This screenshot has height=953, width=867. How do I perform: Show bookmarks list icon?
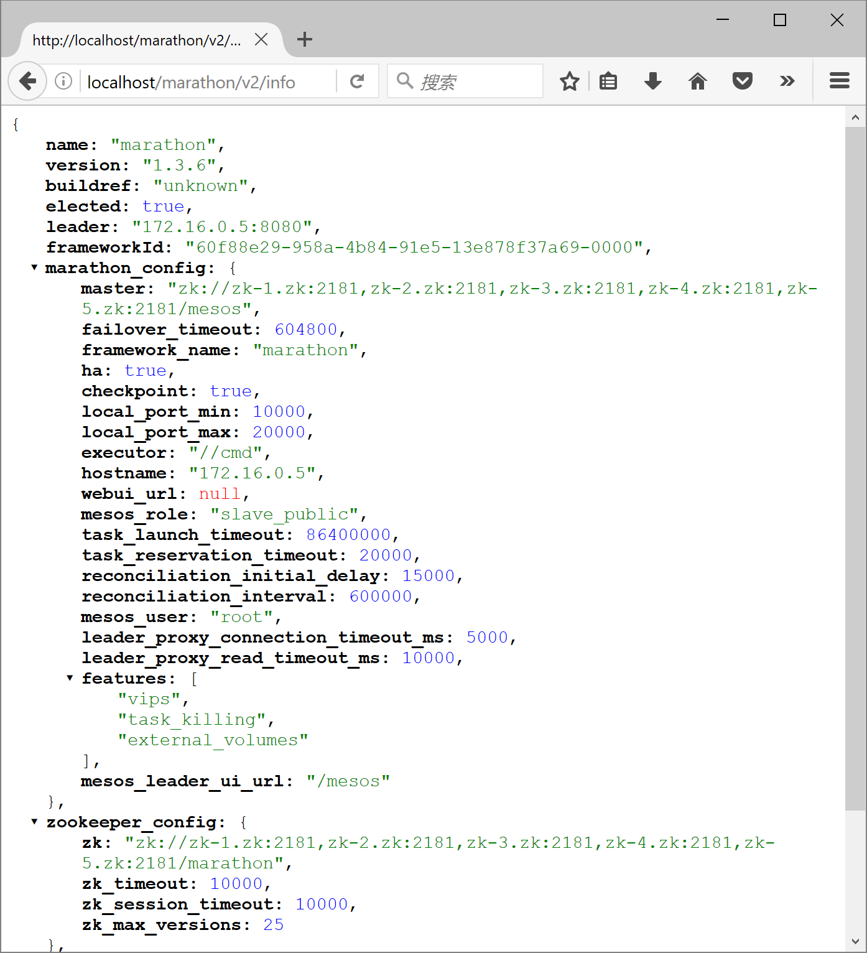pos(608,81)
